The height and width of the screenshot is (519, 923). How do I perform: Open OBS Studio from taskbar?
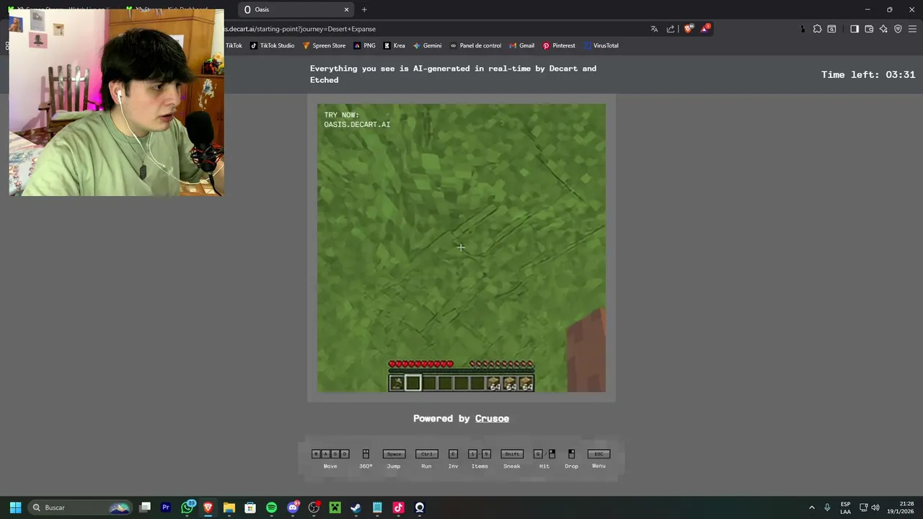click(314, 507)
